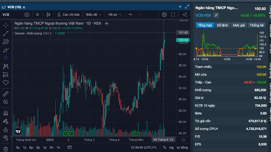Toggle the lock all drawings icon
The height and width of the screenshot is (152, 271).
pyautogui.click(x=6, y=129)
